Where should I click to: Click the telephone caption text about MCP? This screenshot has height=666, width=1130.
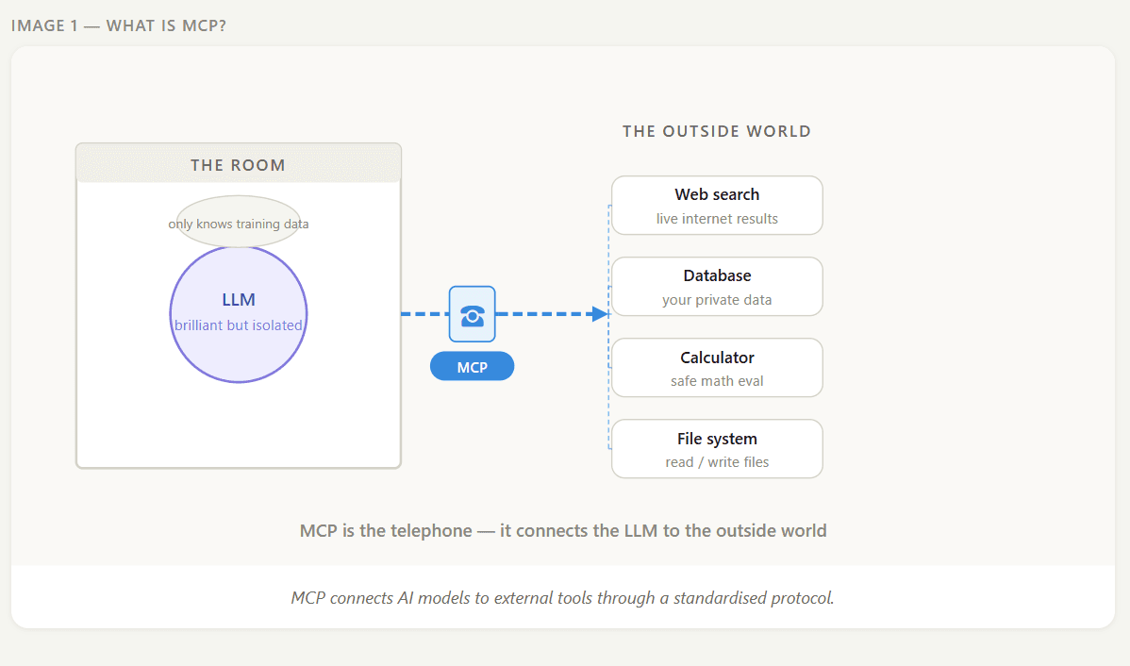(x=562, y=530)
